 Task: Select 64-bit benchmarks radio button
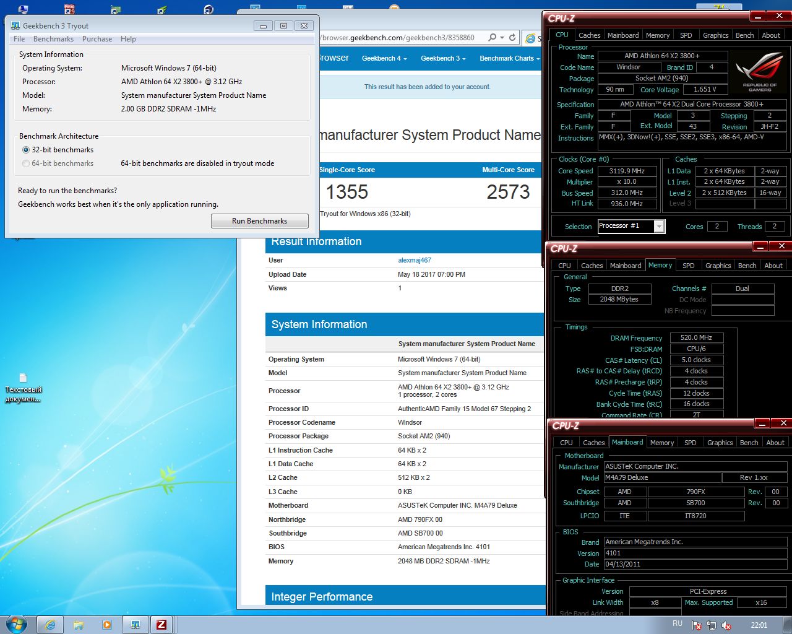tap(26, 163)
